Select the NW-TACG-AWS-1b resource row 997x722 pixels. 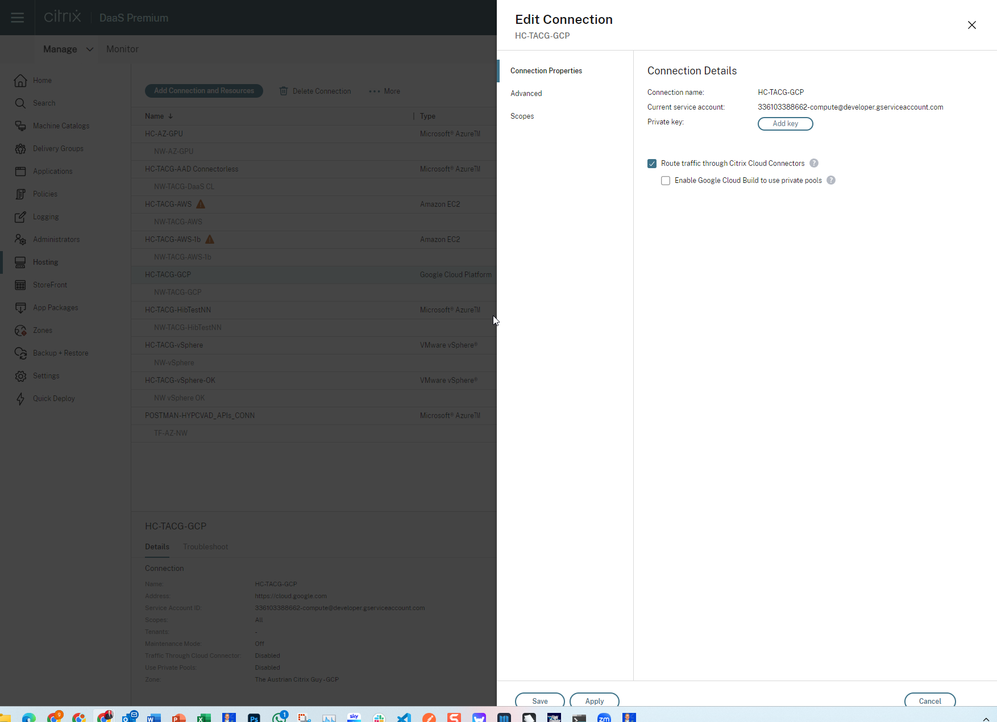[314, 257]
